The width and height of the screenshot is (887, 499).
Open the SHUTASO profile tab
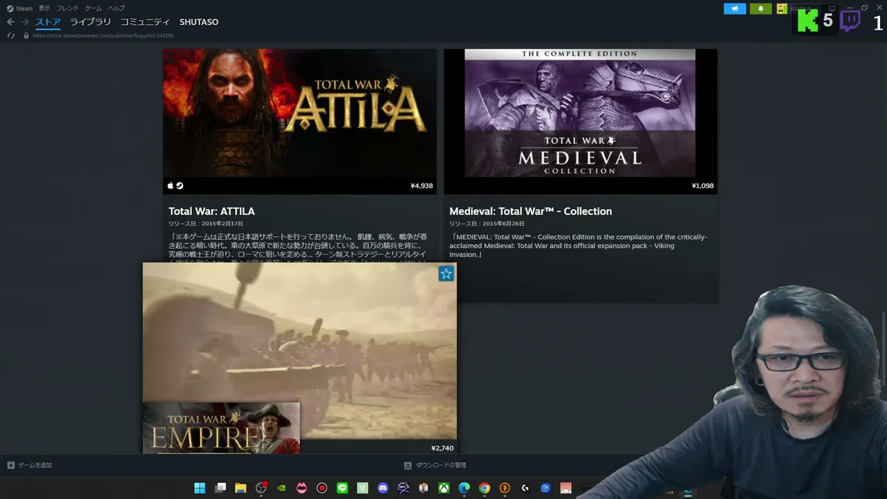199,22
